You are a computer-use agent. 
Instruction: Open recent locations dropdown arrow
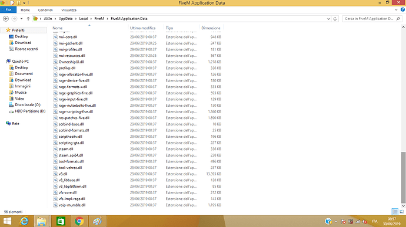click(x=22, y=19)
